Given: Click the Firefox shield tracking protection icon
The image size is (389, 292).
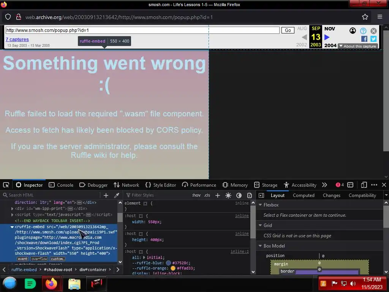Looking at the screenshot, I should tap(8, 17).
